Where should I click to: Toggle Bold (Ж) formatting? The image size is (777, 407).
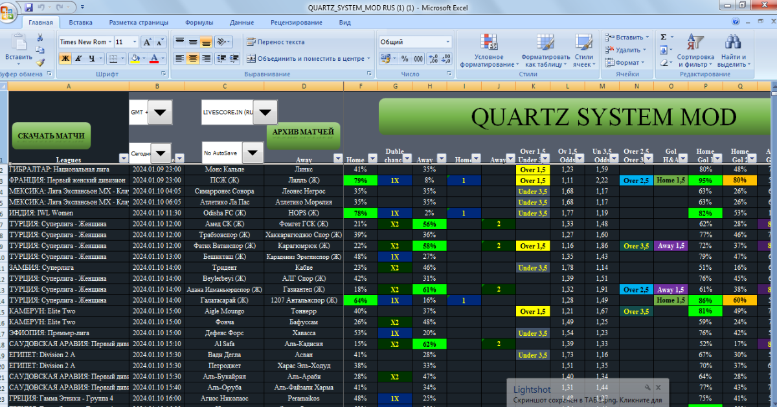65,58
